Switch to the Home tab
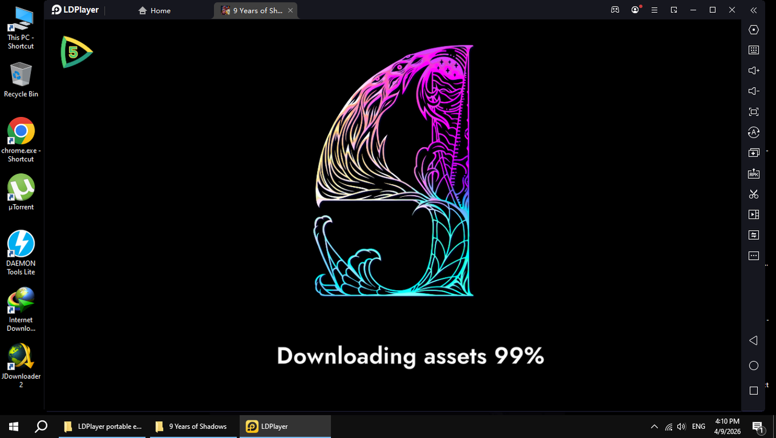 coord(155,10)
